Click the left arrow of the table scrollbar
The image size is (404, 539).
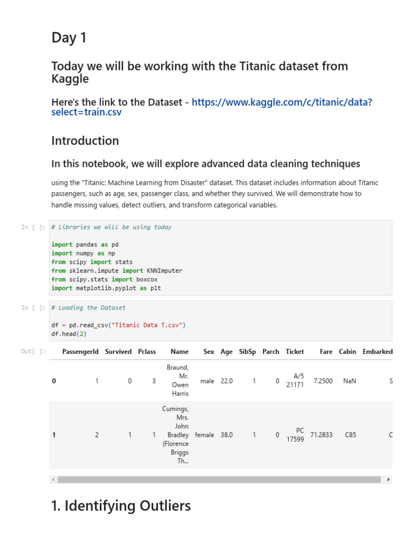click(53, 480)
